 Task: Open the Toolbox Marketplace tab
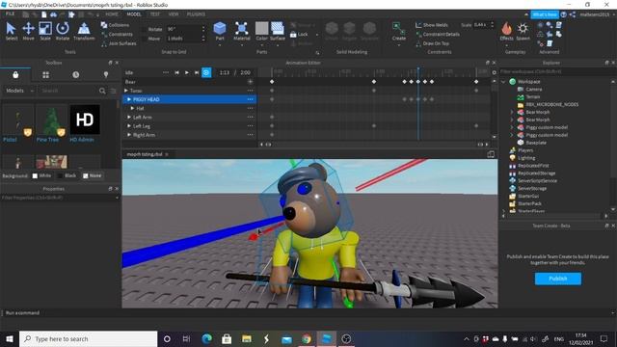pos(15,75)
